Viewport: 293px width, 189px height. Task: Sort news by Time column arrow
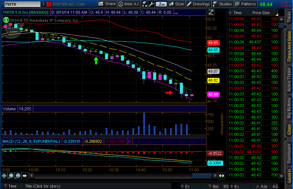coord(5,186)
